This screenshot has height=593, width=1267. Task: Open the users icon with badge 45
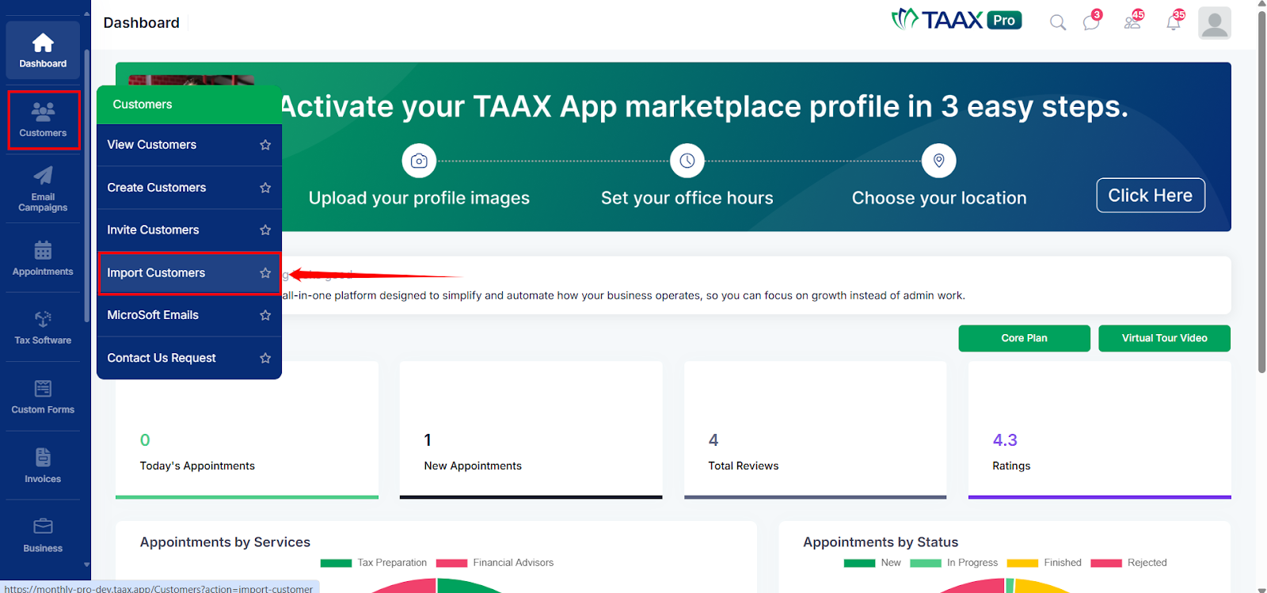1133,21
